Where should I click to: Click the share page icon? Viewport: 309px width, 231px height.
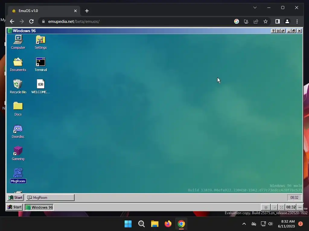[256, 21]
